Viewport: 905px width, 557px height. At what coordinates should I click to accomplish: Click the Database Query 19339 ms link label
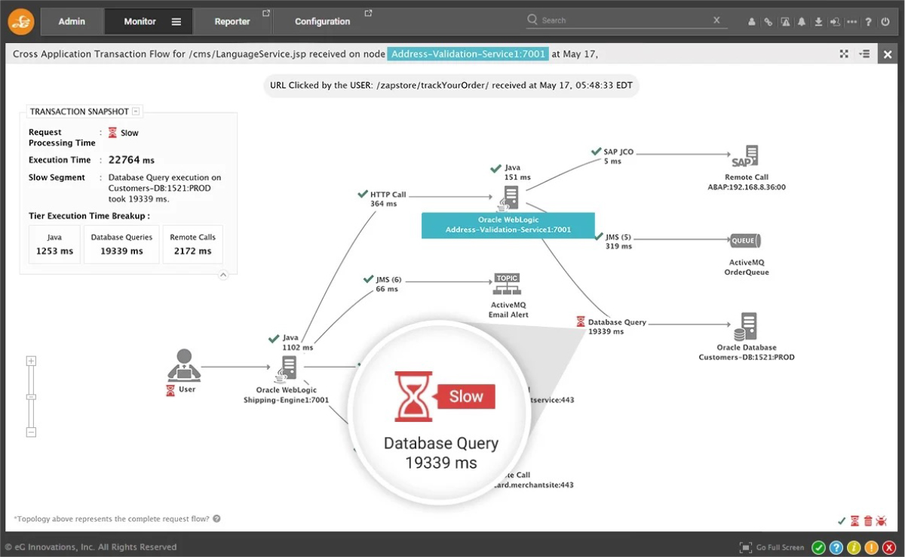(x=617, y=326)
